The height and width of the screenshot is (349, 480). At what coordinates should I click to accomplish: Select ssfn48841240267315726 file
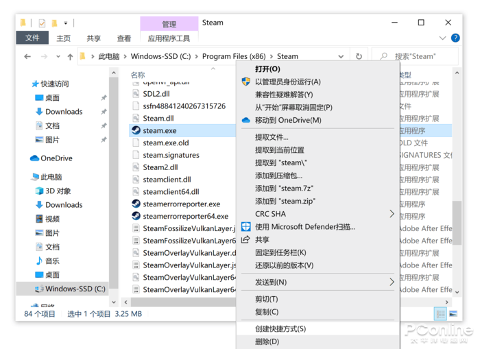point(184,106)
